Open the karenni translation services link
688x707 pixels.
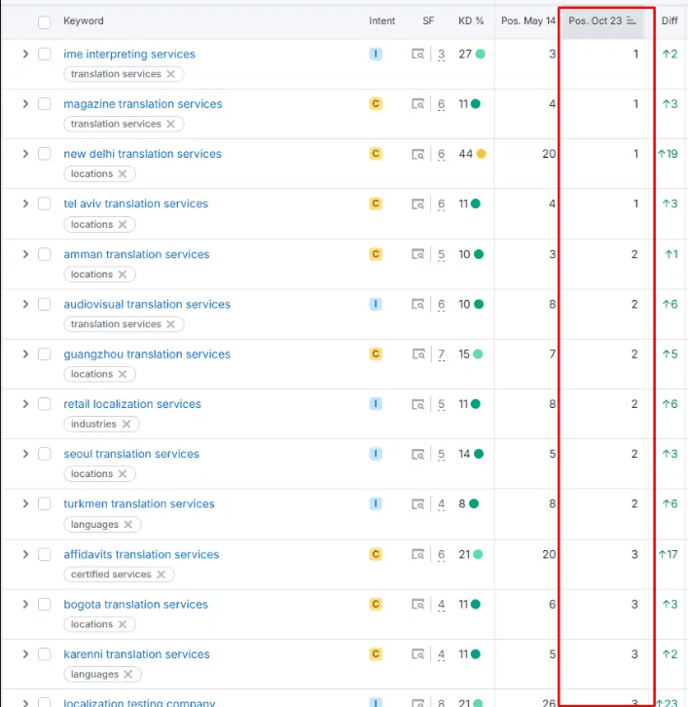point(136,654)
